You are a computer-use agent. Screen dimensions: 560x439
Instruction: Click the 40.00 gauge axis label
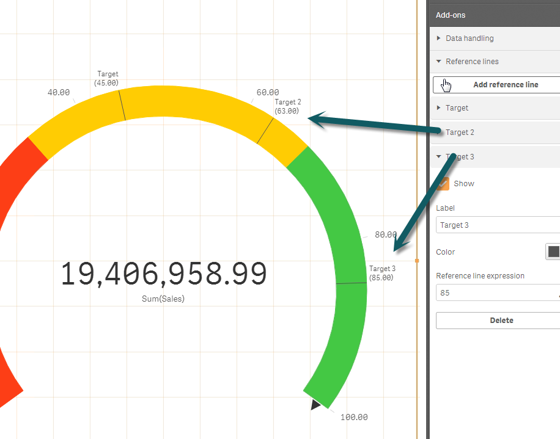coord(59,92)
